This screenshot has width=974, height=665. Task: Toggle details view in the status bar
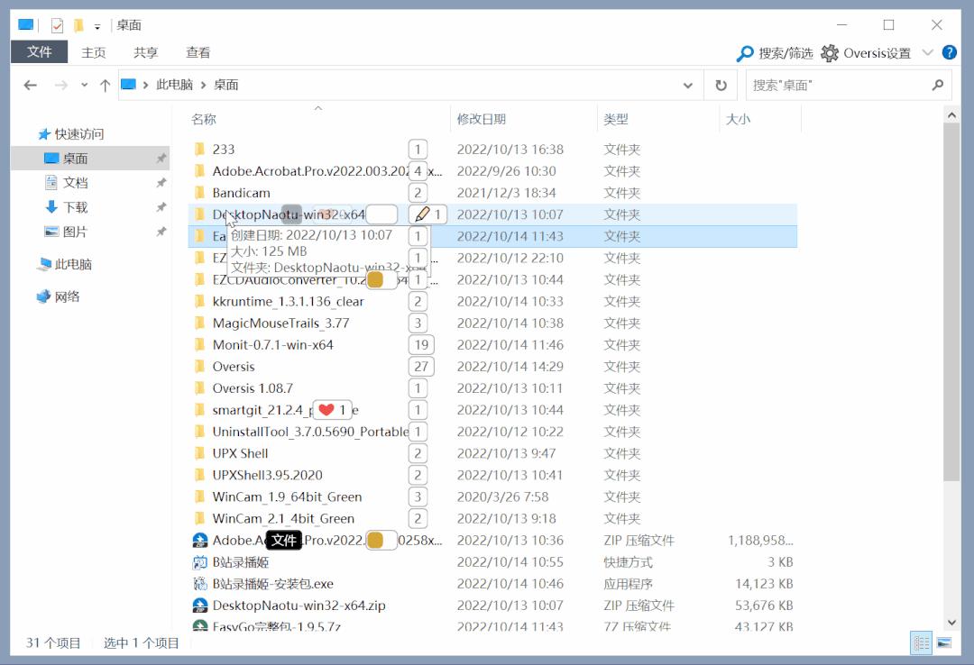921,642
